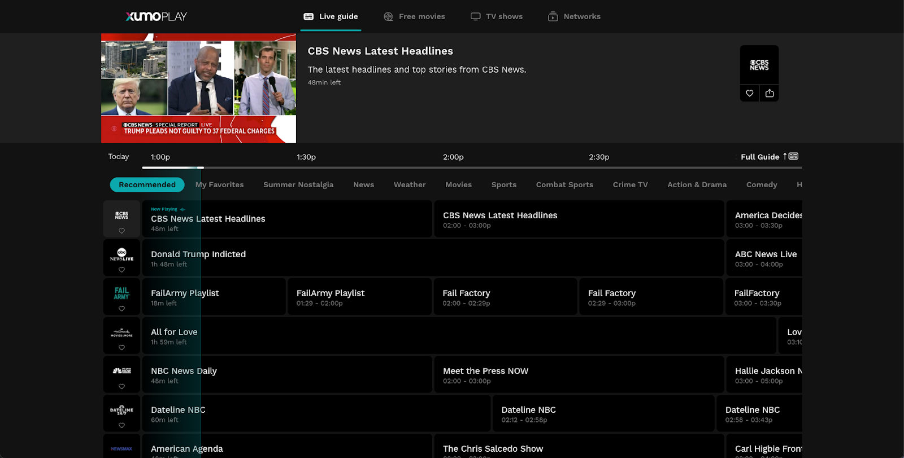Open the Free movies tab
904x458 pixels.
(x=414, y=16)
